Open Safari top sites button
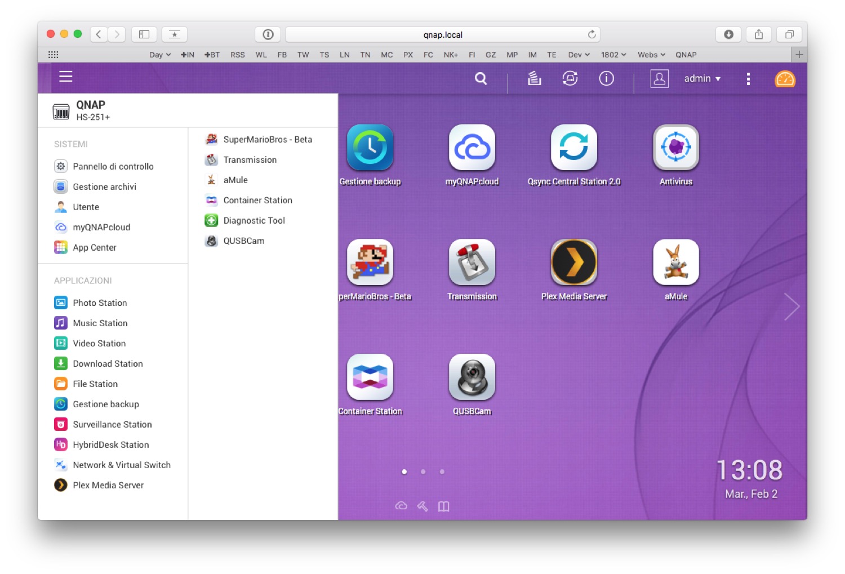Image resolution: width=845 pixels, height=574 pixels. click(x=175, y=34)
